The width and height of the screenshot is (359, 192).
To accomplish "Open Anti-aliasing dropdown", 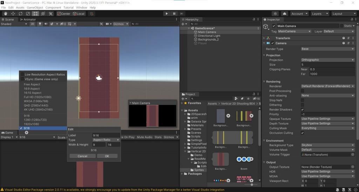I will pos(328,95).
